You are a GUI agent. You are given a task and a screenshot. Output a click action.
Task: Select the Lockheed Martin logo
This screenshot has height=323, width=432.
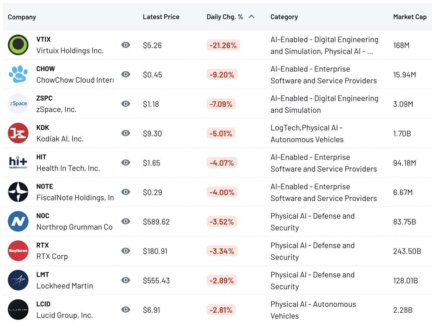pos(18,280)
